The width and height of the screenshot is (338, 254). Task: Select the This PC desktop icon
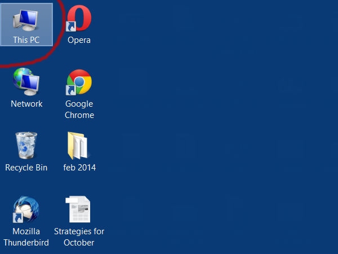coord(25,20)
